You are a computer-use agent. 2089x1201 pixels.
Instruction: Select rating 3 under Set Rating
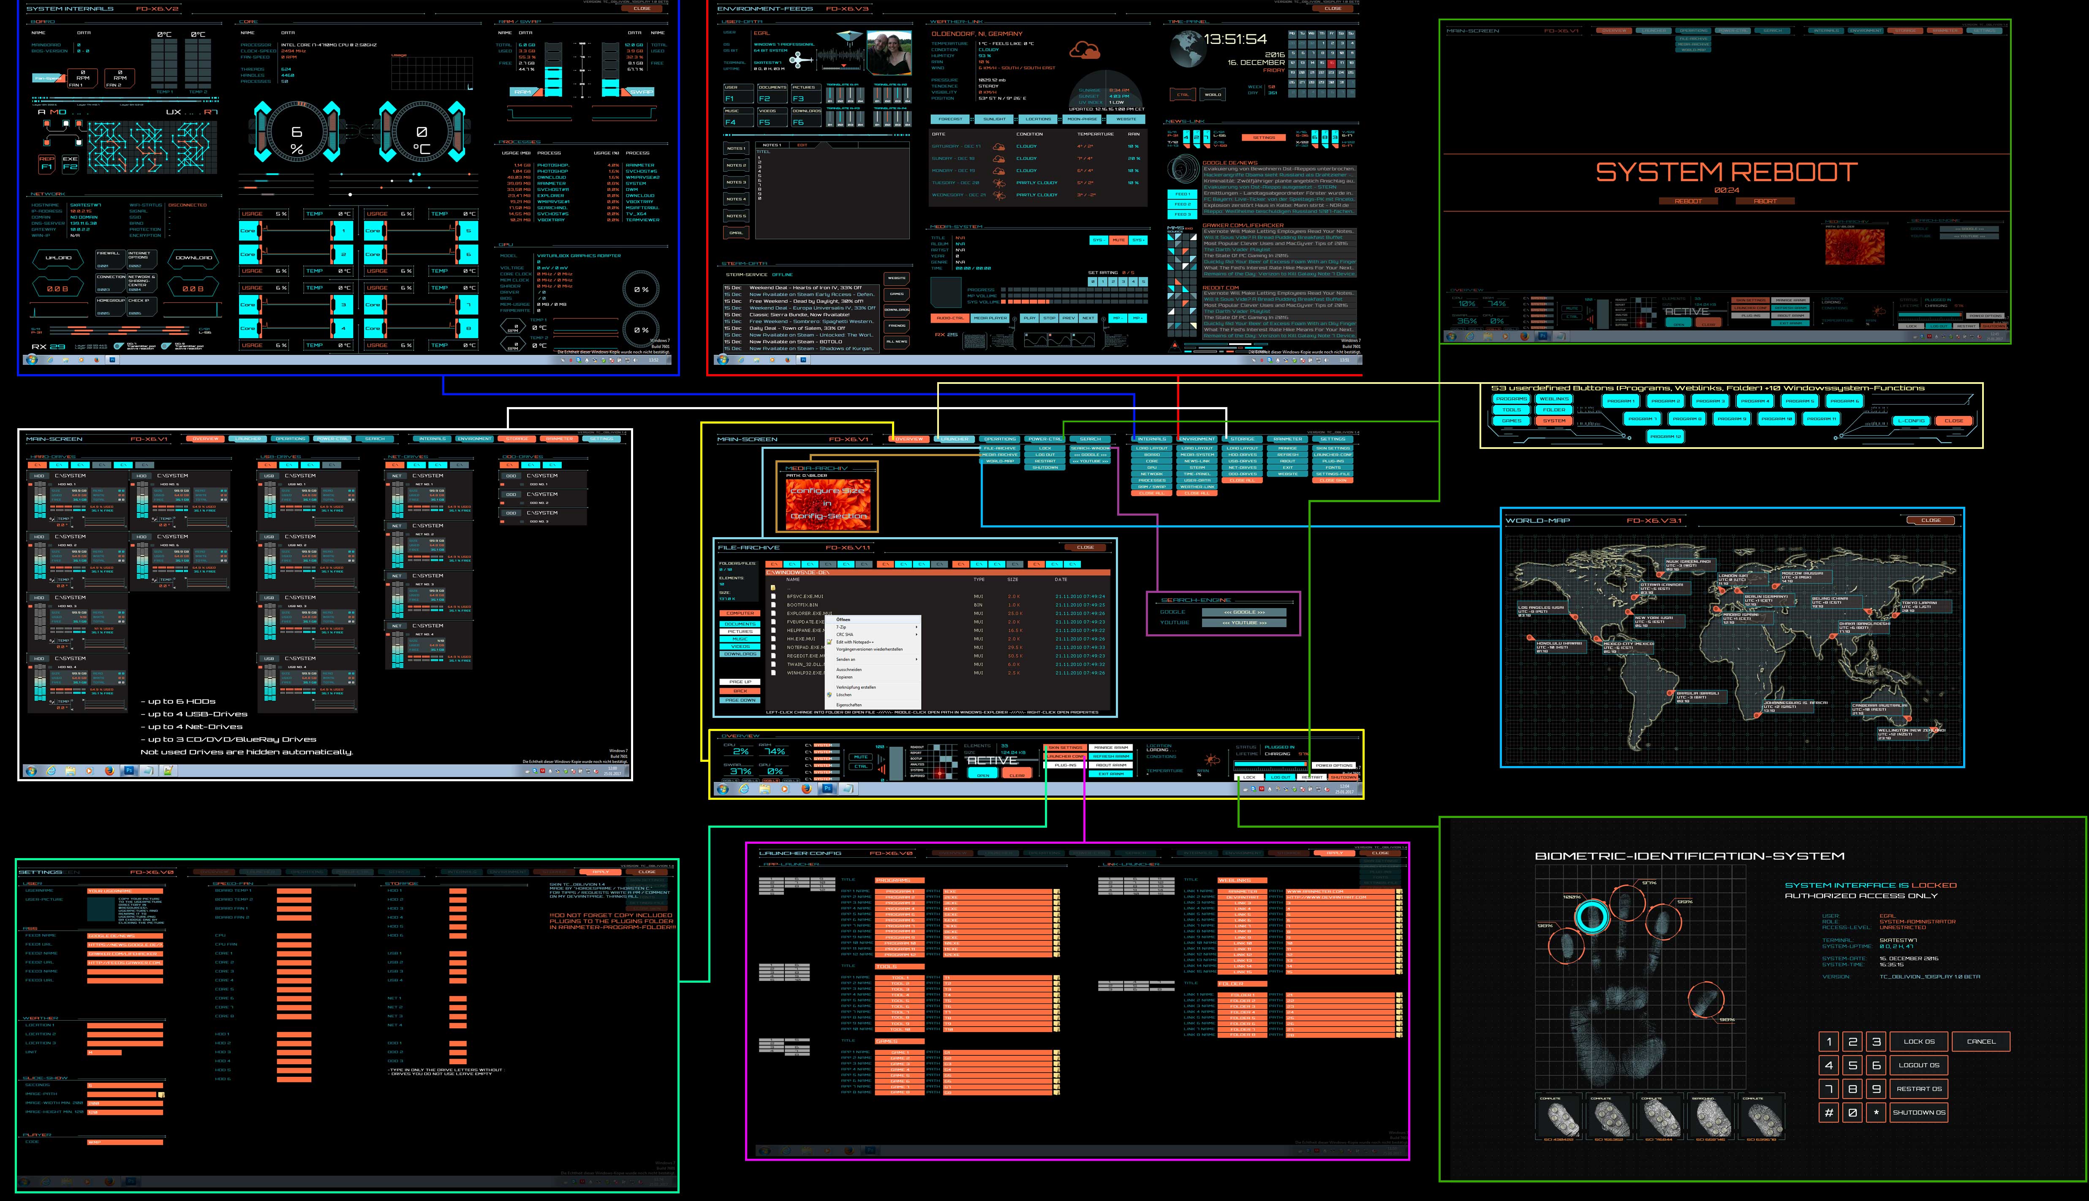[x=1123, y=282]
